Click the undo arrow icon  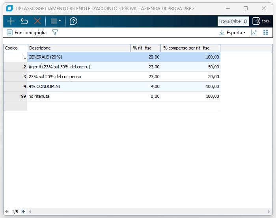point(24,21)
